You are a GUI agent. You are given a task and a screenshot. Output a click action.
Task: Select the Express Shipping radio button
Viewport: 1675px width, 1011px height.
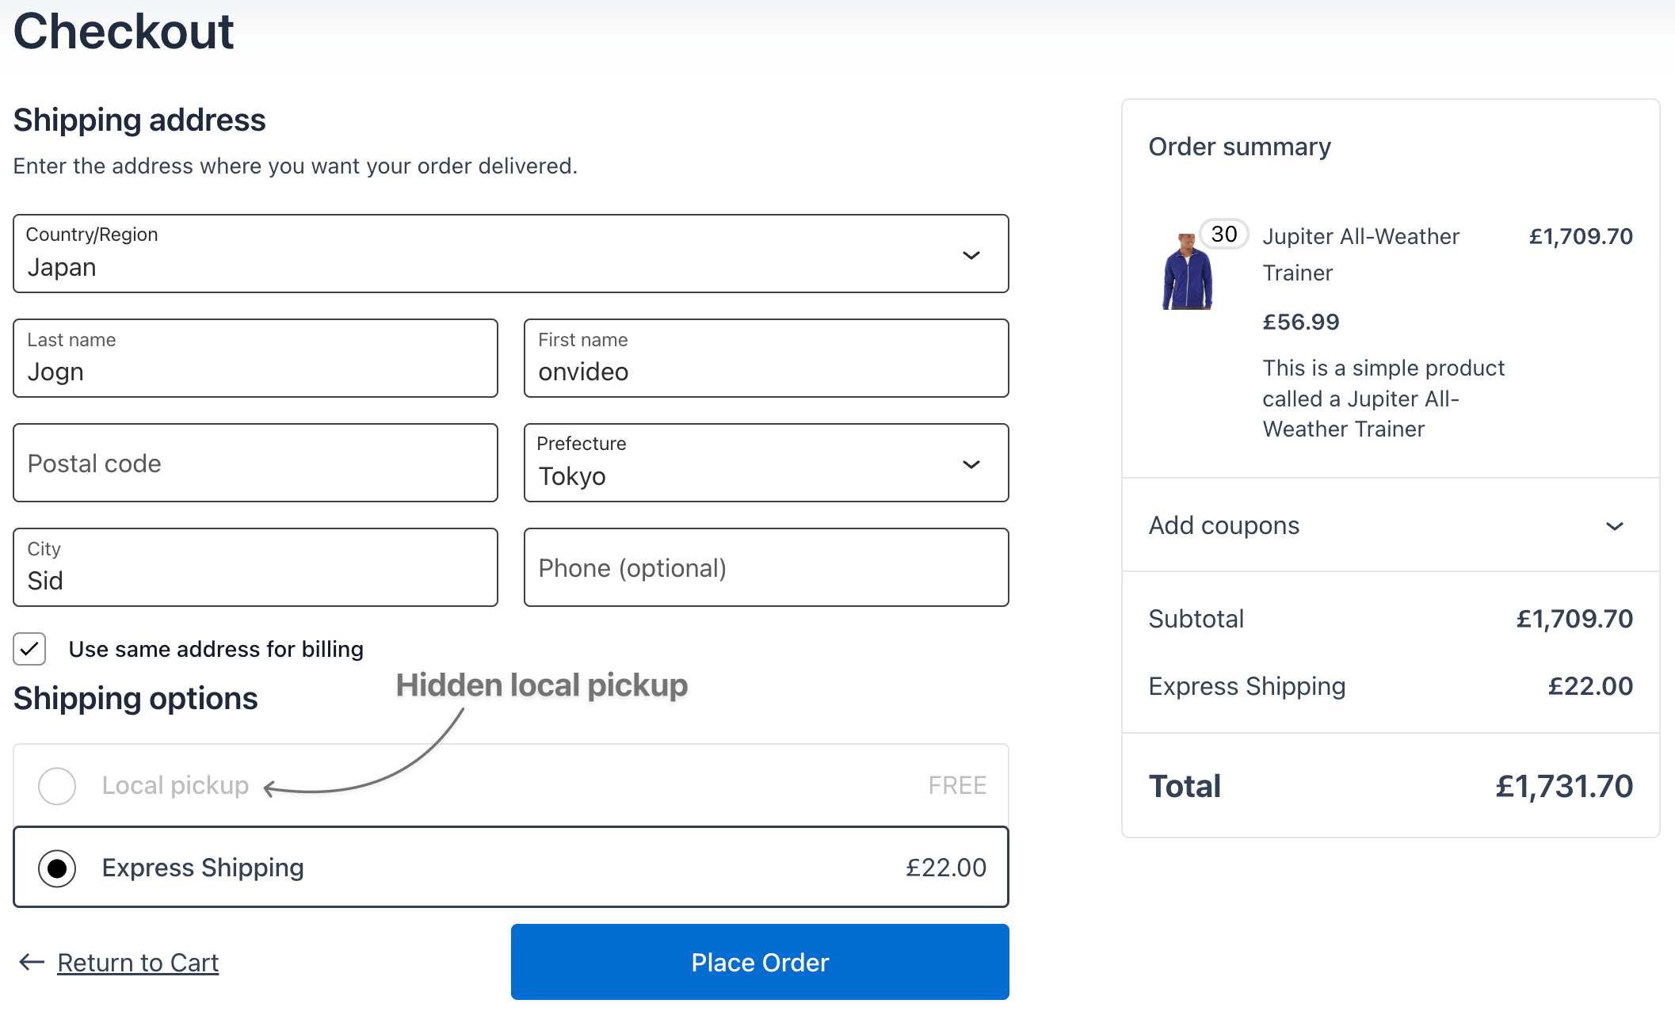click(57, 868)
